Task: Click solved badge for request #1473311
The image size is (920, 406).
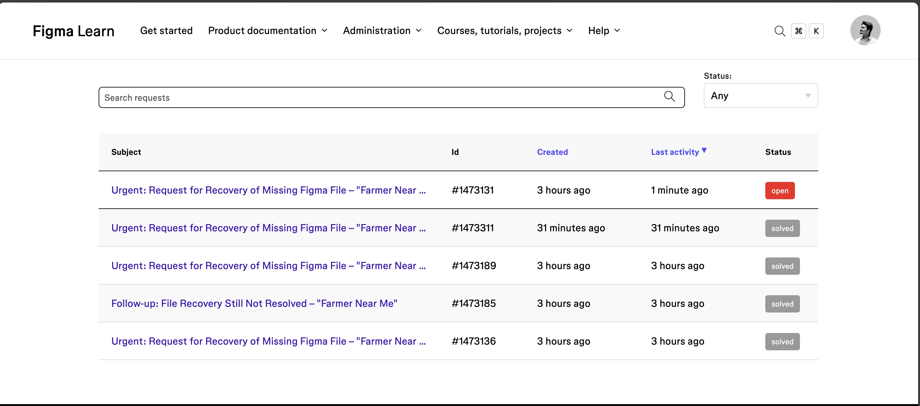Action: click(782, 228)
